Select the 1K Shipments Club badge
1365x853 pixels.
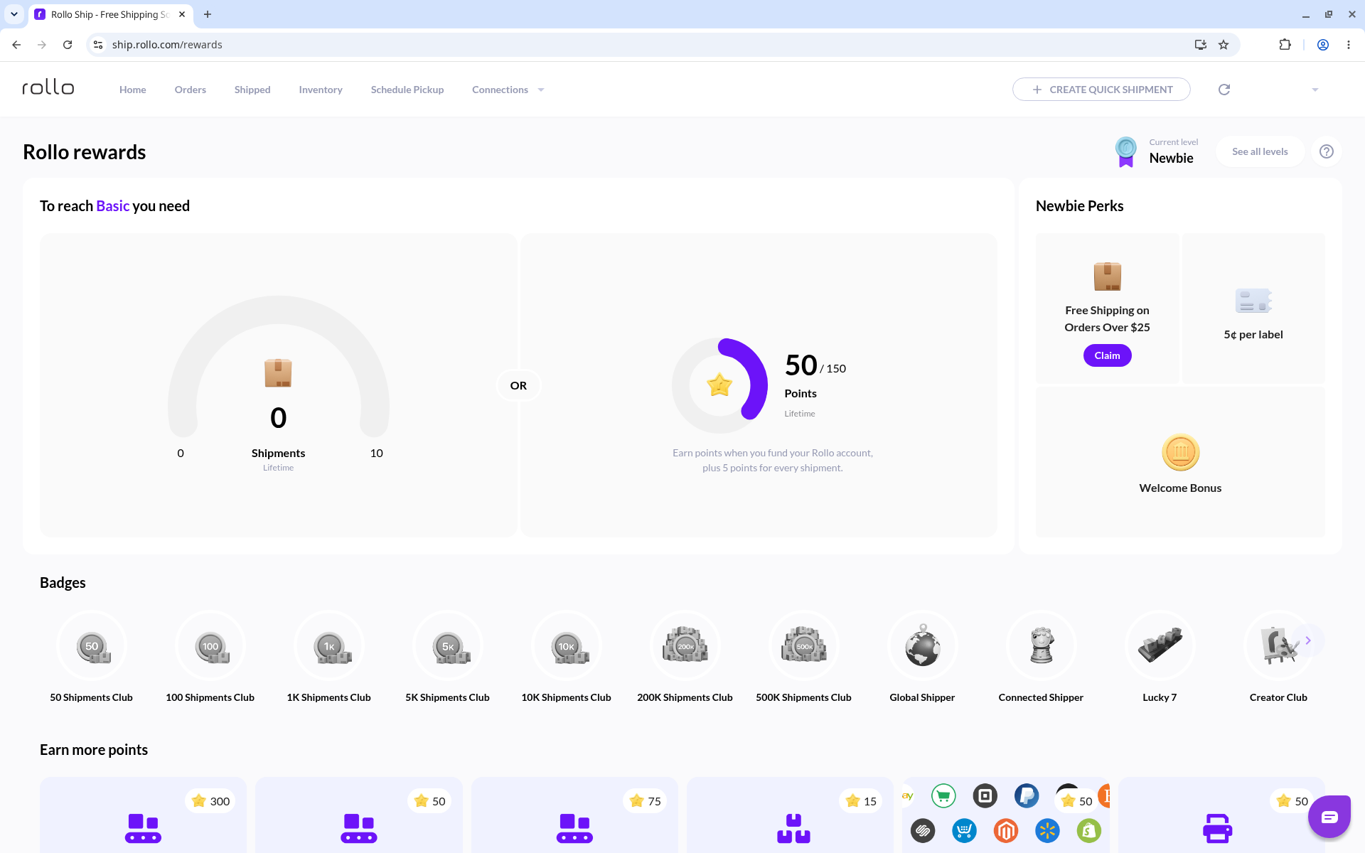tap(329, 646)
